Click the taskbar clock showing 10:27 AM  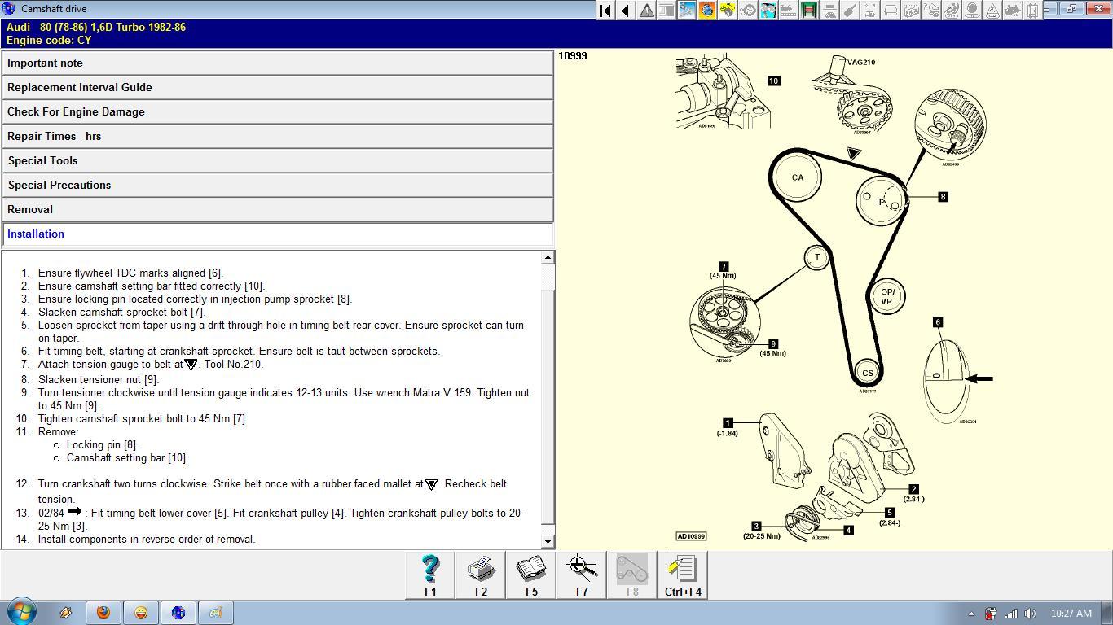[1071, 614]
